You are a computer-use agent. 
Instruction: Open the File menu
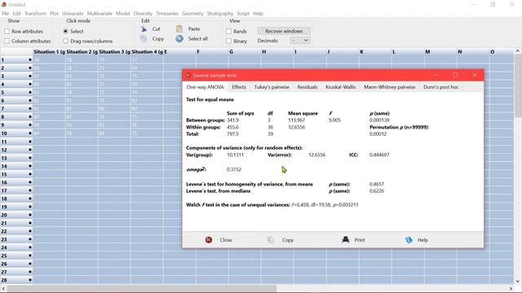click(x=6, y=14)
